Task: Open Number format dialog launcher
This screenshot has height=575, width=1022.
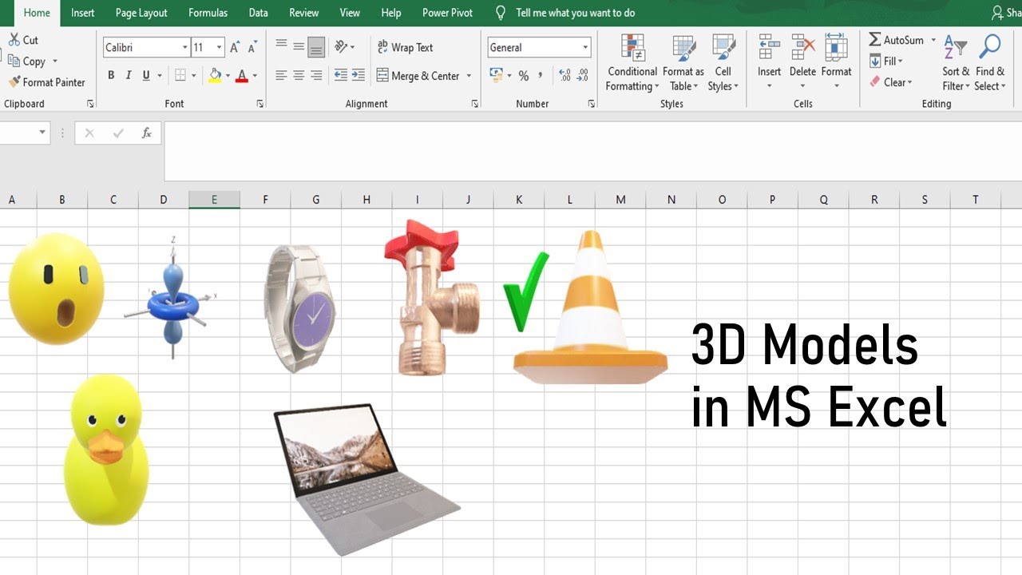Action: coord(592,104)
